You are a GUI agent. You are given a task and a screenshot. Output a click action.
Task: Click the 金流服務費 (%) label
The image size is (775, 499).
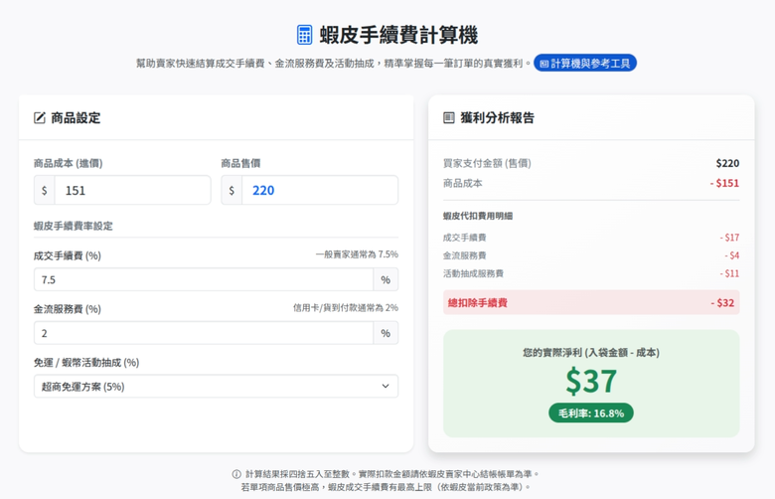[x=68, y=309]
